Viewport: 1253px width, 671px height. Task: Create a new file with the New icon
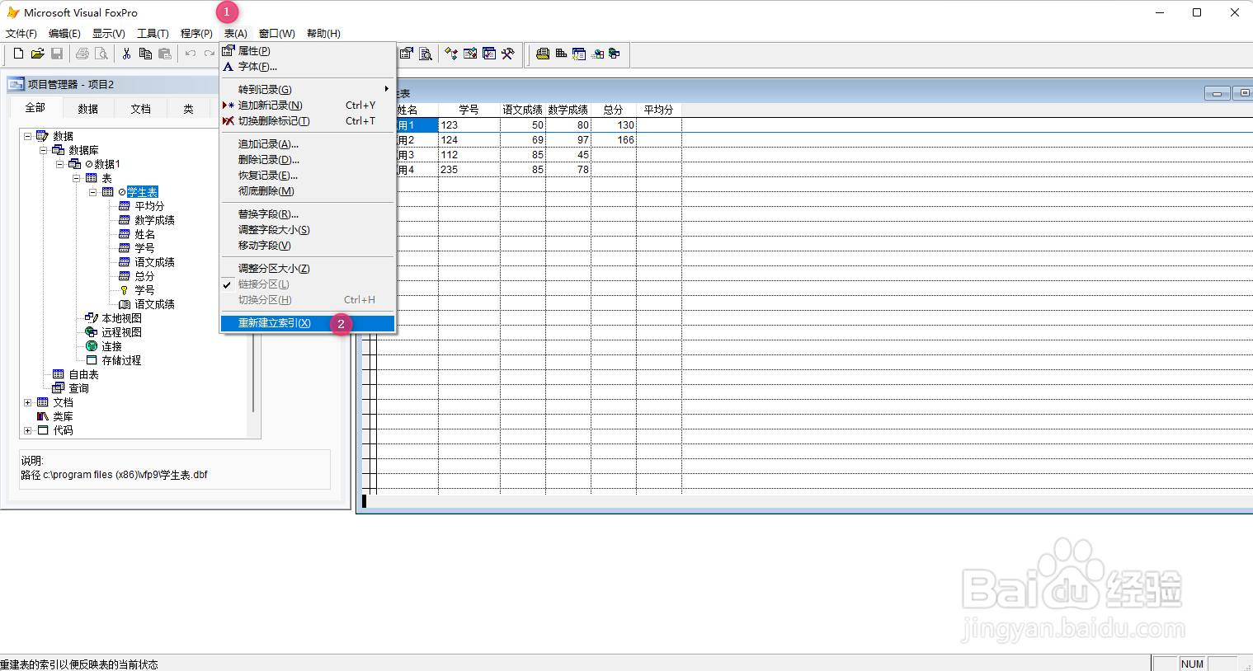(18, 54)
